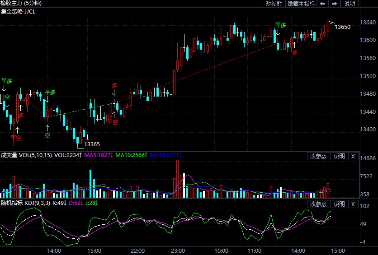The image size is (378, 255).
Task: Click the 13650 high price marker
Action: click(342, 27)
